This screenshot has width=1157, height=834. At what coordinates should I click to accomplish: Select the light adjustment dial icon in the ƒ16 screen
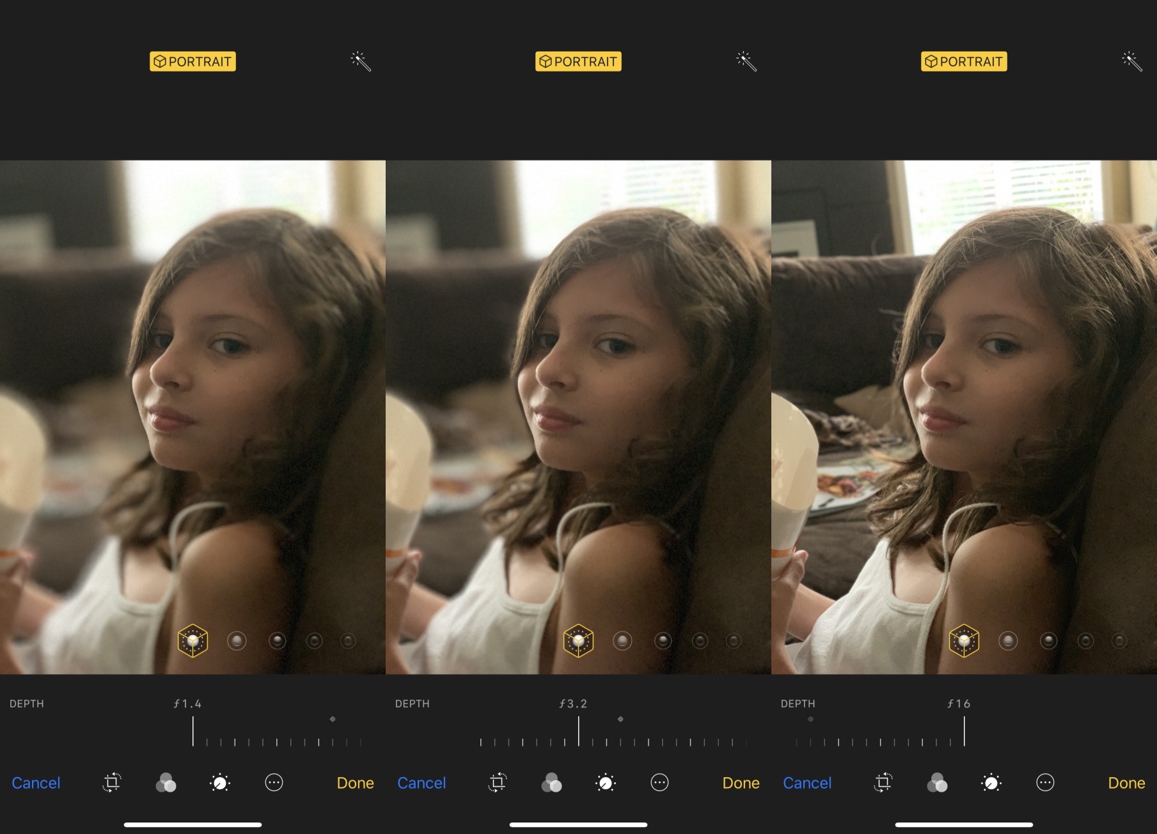991,782
